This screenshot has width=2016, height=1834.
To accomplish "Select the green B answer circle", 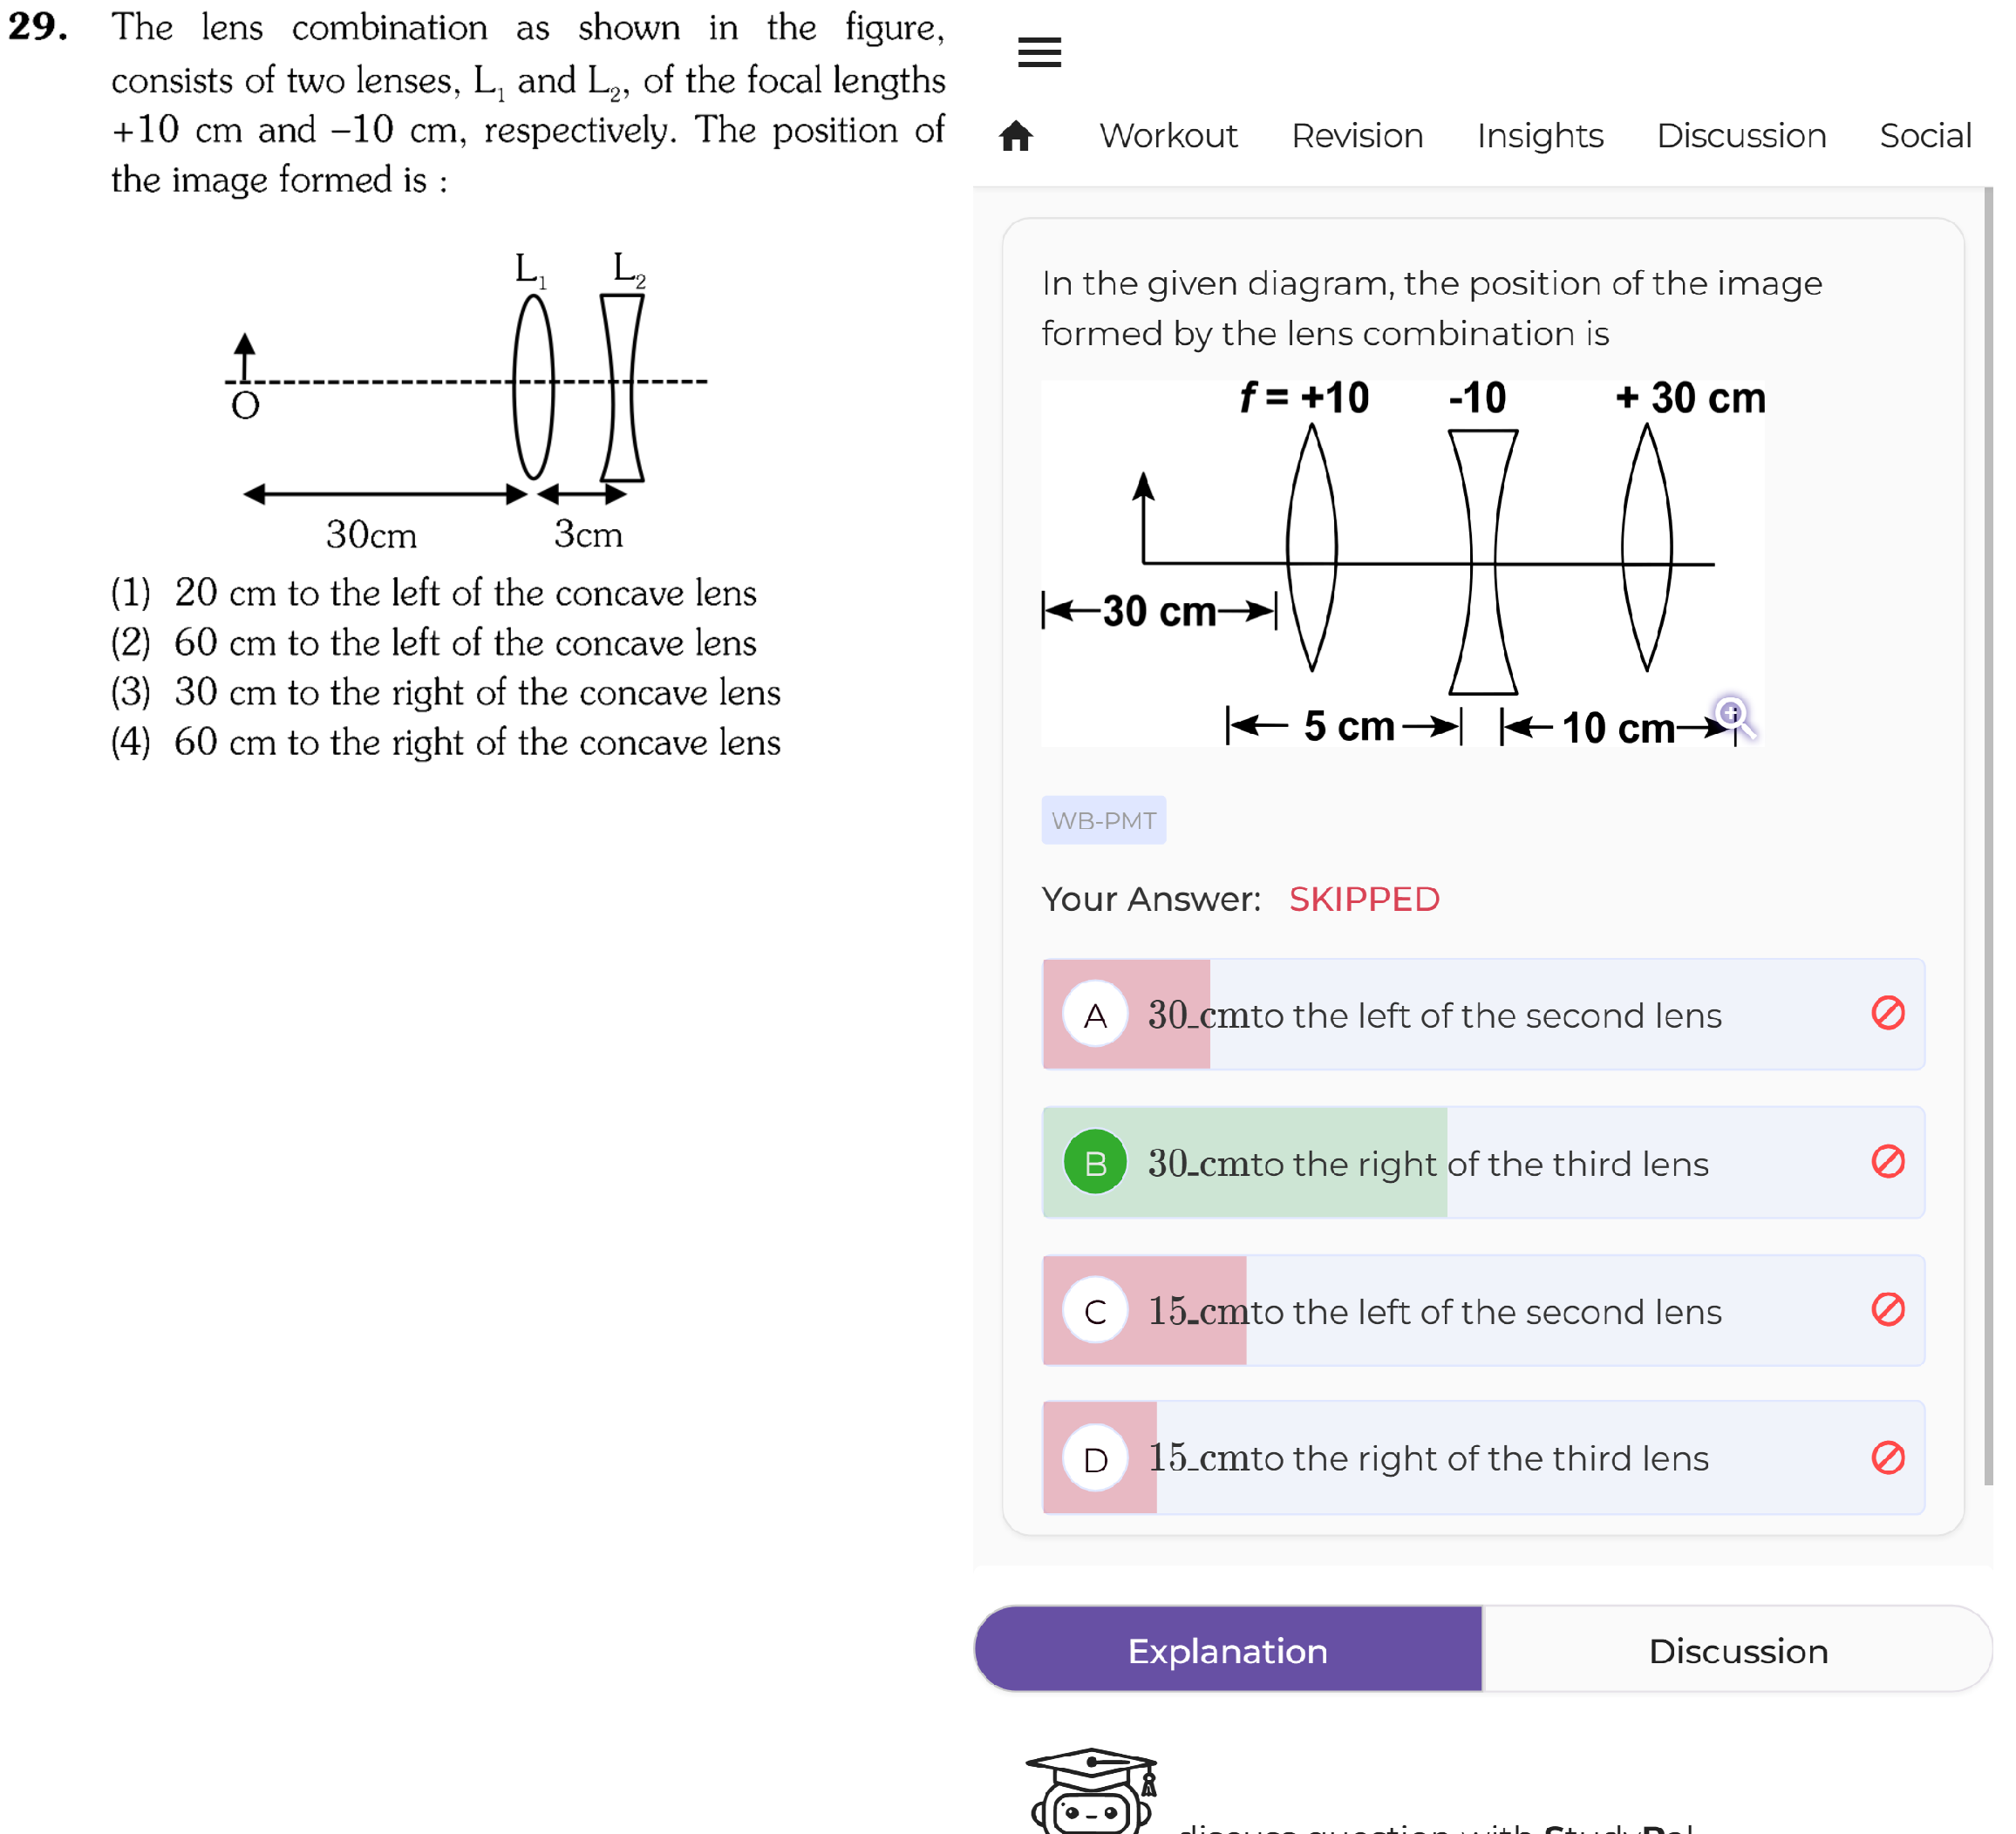I will point(1095,1162).
